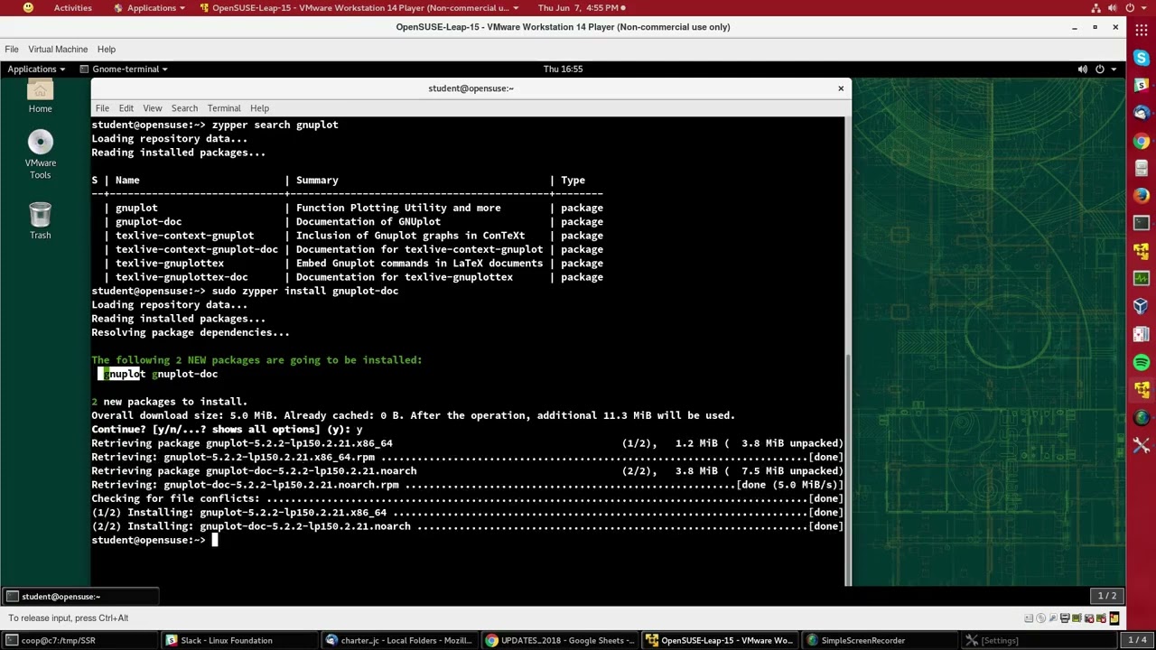Screen dimensions: 1156x650
Task: Click VMware printer device status icon
Action: [x=1065, y=618]
